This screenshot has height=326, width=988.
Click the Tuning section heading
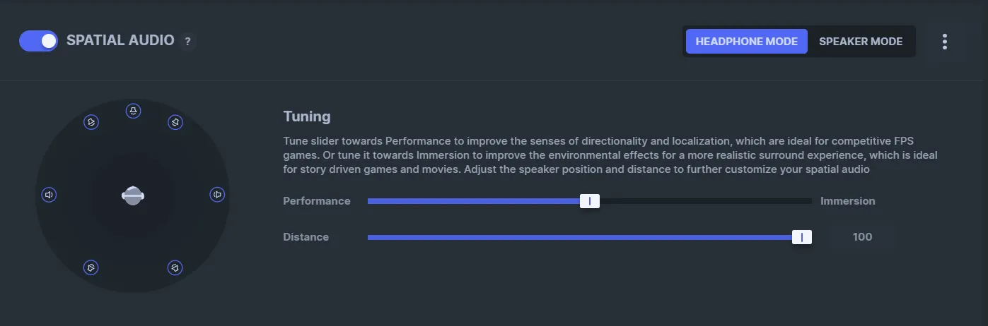307,116
